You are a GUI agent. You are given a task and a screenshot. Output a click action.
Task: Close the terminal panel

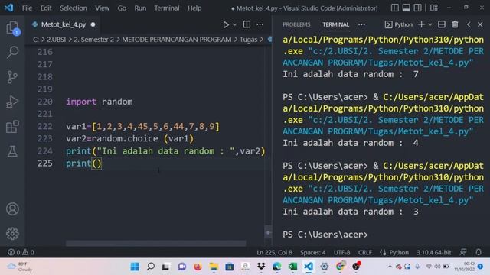tap(480, 24)
